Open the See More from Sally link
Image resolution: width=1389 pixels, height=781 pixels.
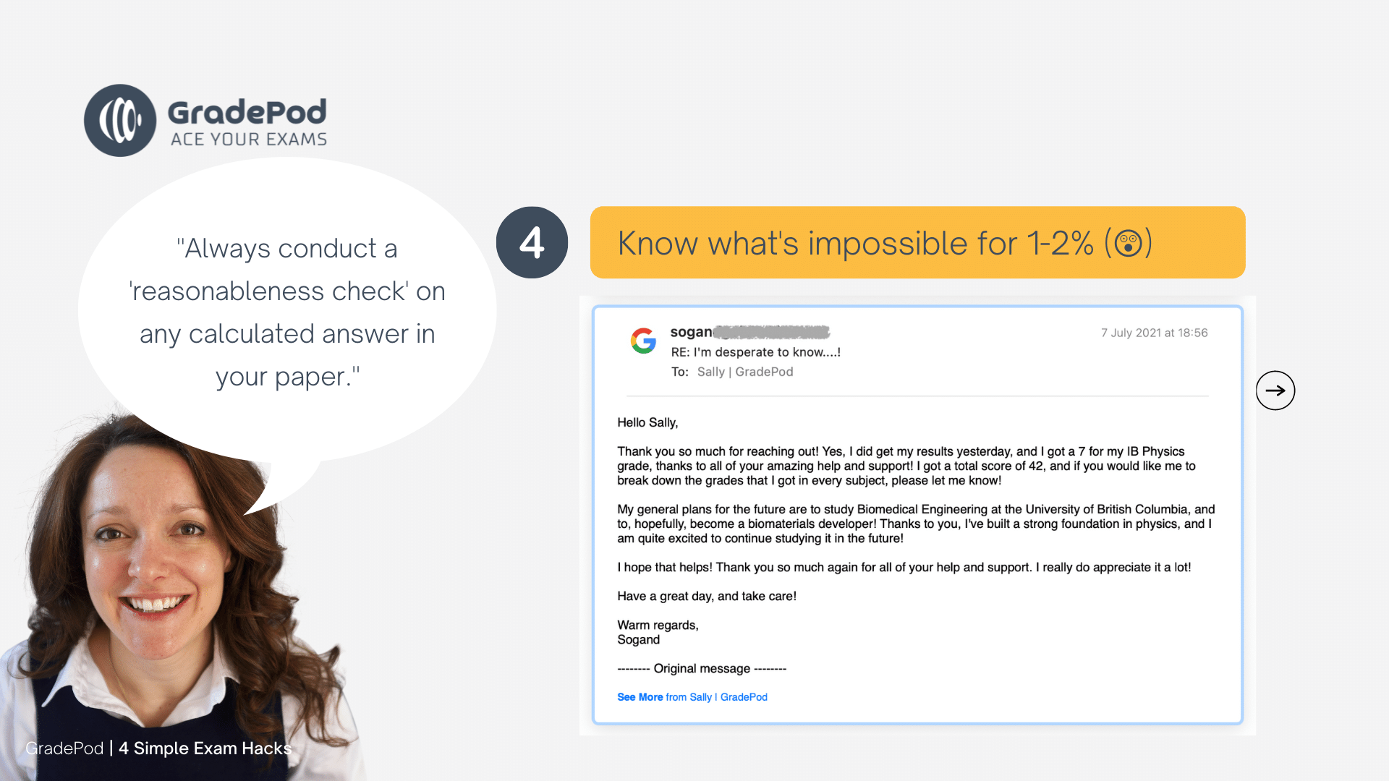pos(692,697)
